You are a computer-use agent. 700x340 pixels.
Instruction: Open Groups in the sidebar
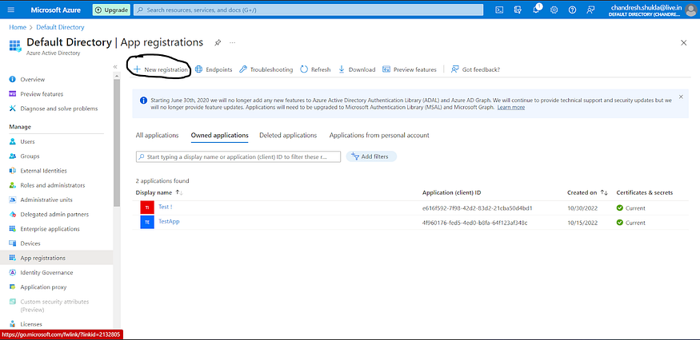pos(30,156)
